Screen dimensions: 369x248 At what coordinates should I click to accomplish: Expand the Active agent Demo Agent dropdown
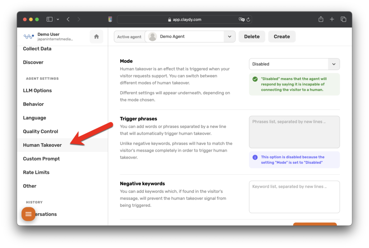pos(229,36)
